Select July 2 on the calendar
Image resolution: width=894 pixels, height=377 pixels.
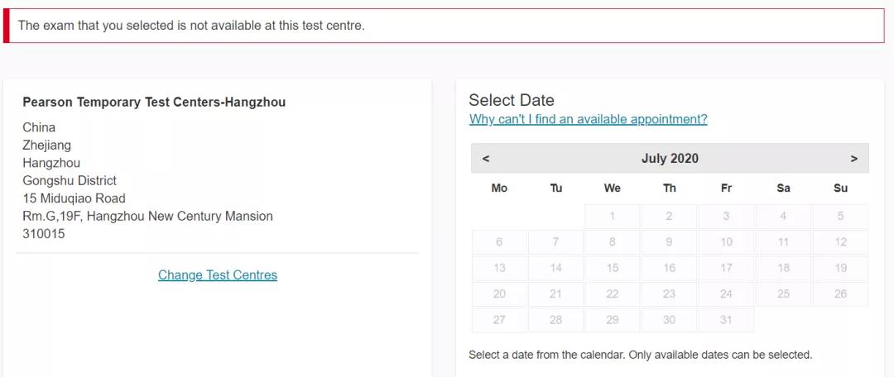coord(669,217)
